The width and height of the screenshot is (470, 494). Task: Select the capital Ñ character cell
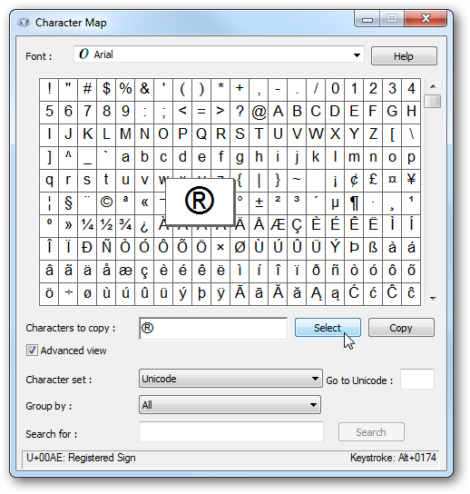coord(106,248)
